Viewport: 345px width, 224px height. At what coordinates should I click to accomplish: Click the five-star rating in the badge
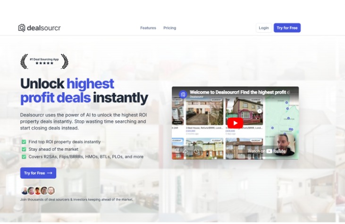44,63
